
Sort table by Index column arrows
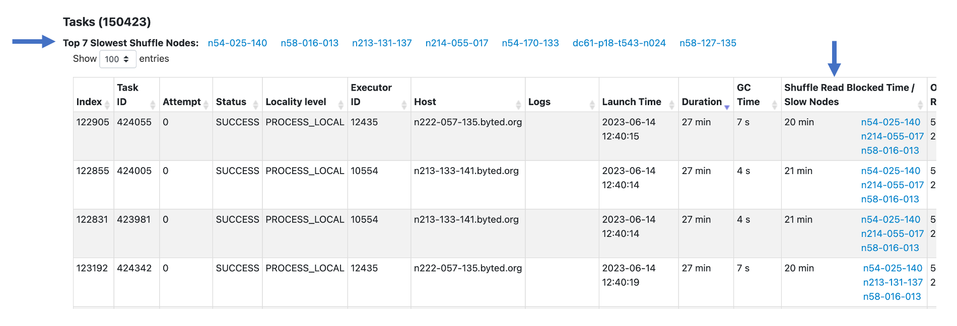pos(107,105)
